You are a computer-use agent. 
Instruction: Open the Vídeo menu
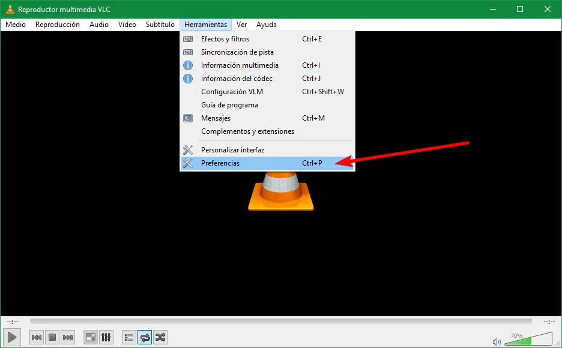(127, 25)
